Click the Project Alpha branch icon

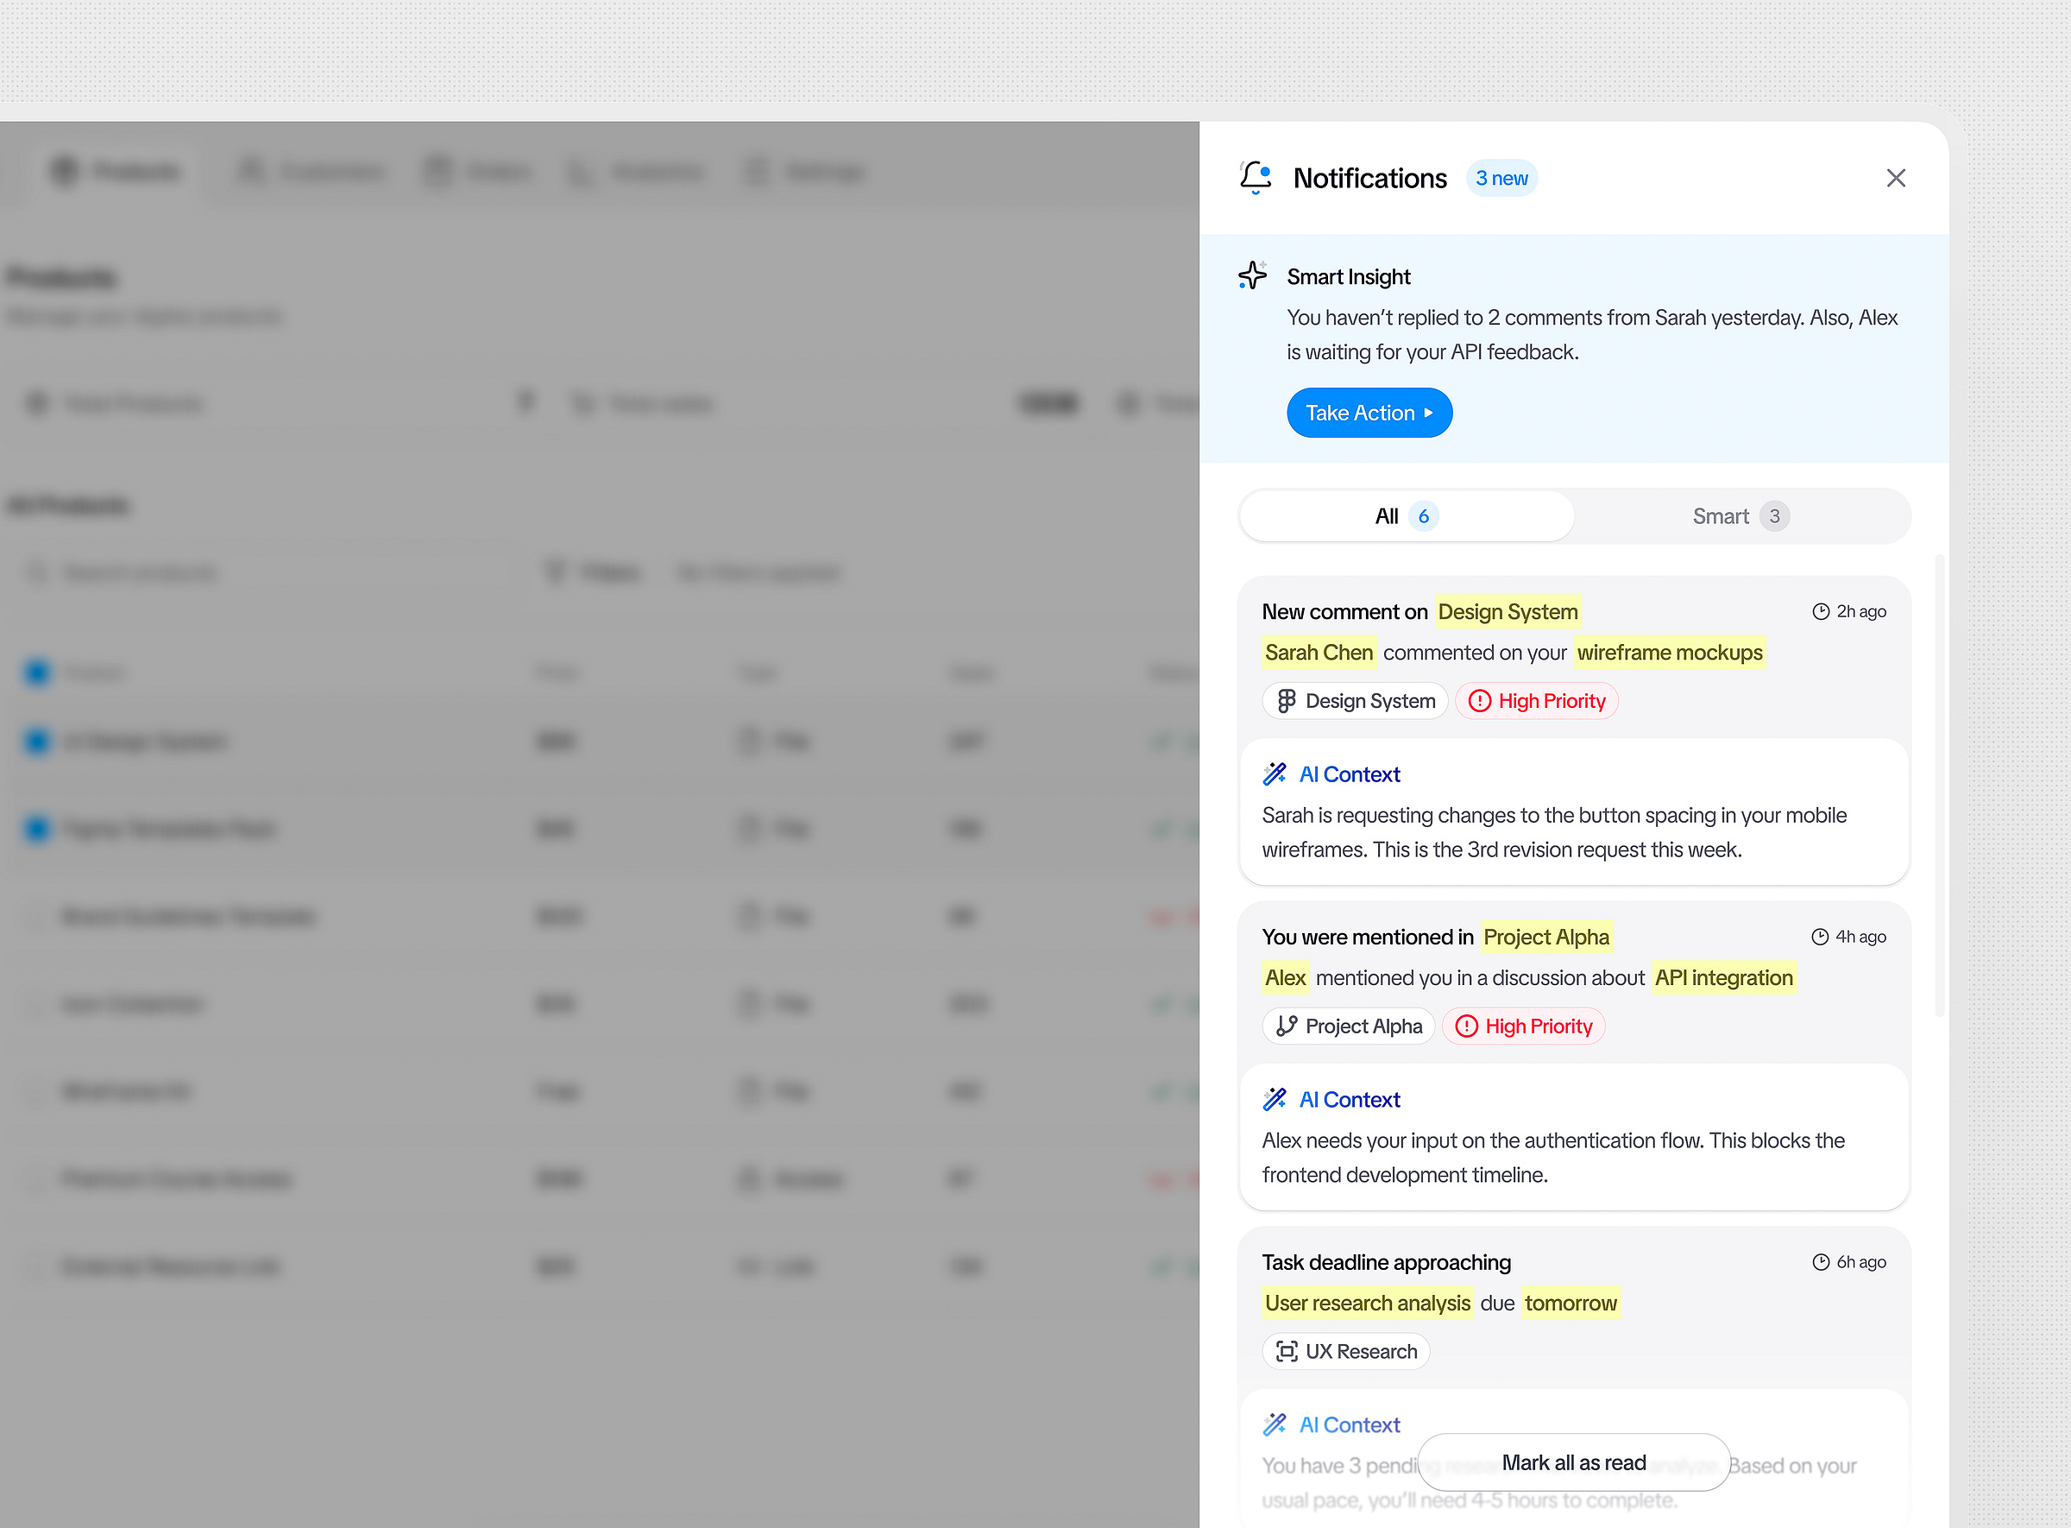1286,1026
